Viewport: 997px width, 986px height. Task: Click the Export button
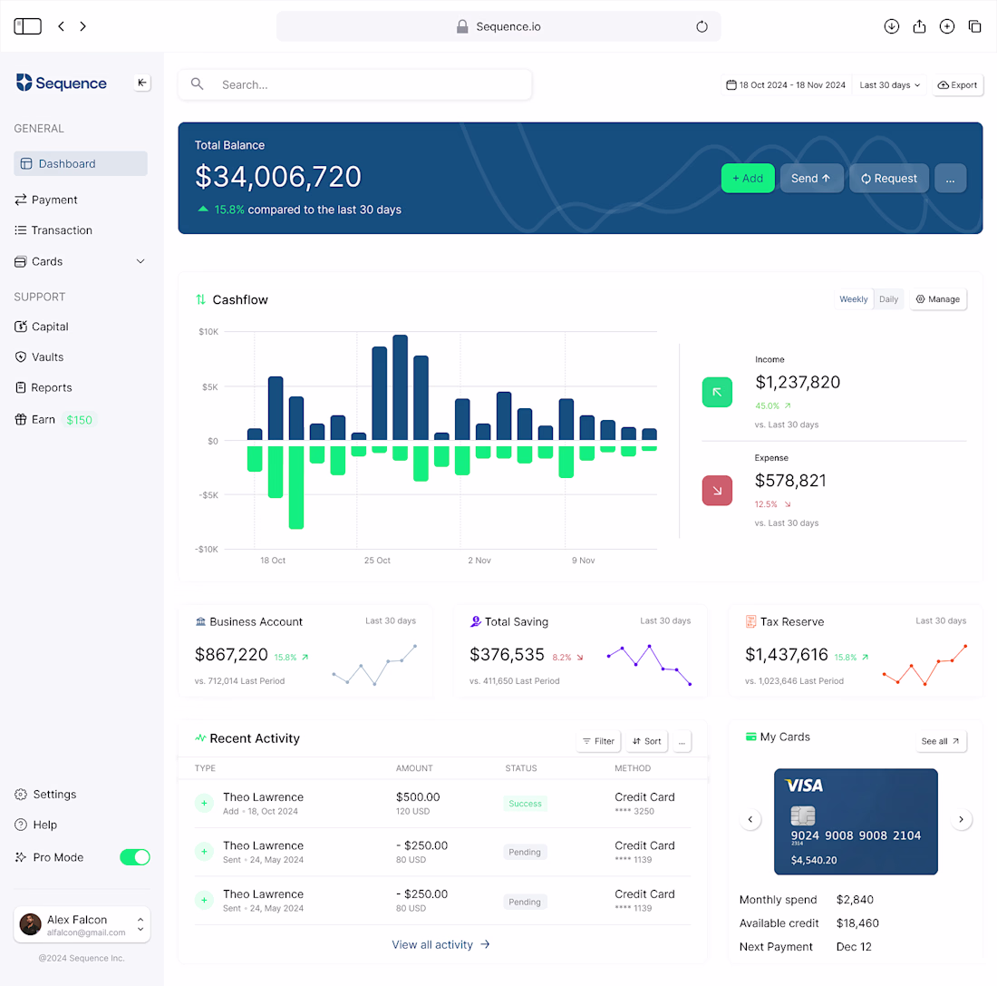click(958, 84)
